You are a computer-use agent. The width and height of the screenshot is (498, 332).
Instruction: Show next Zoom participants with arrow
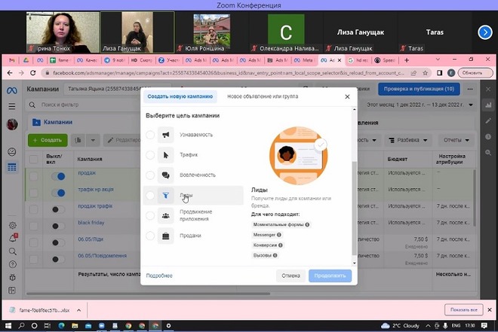485,32
